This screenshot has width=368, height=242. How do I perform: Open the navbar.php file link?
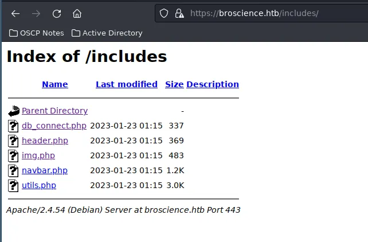(x=45, y=170)
